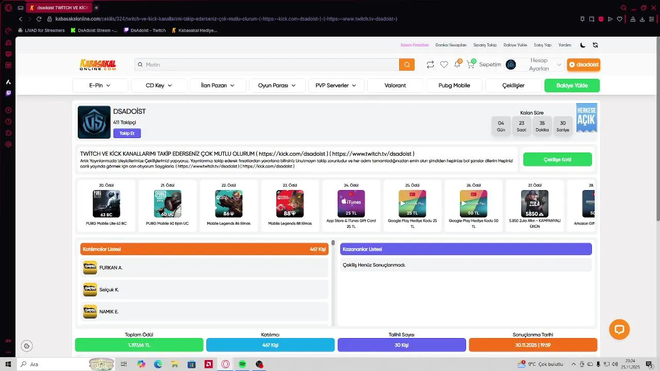660x371 pixels.
Task: Click the browser tab search magnifier
Action: point(623,8)
